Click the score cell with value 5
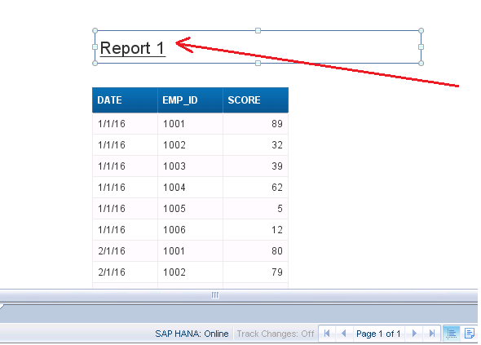Viewport: 481px width, 345px height. 255,209
